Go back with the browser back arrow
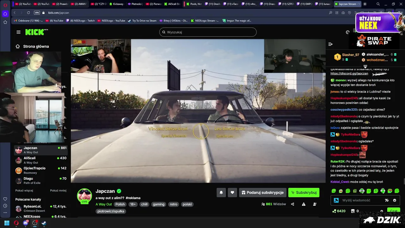The height and width of the screenshot is (228, 405). pyautogui.click(x=15, y=13)
